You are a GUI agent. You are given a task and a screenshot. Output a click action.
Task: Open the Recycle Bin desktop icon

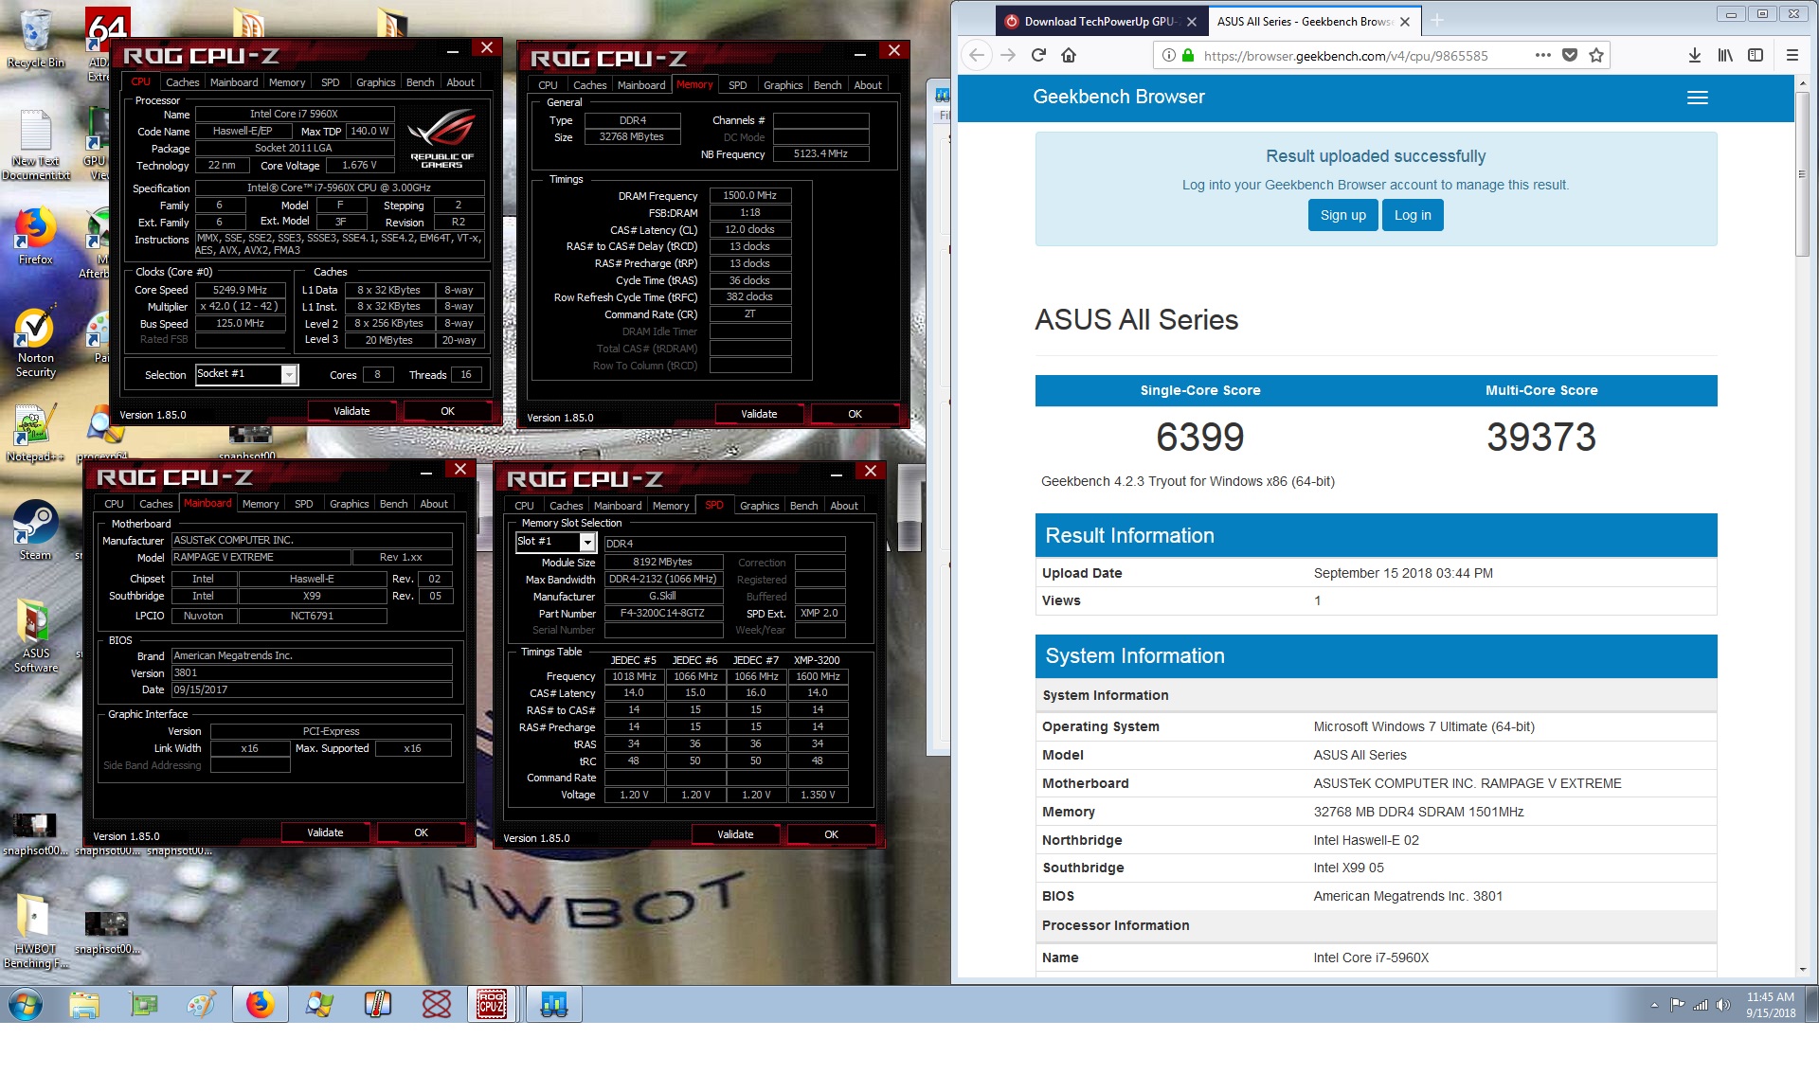click(x=36, y=40)
